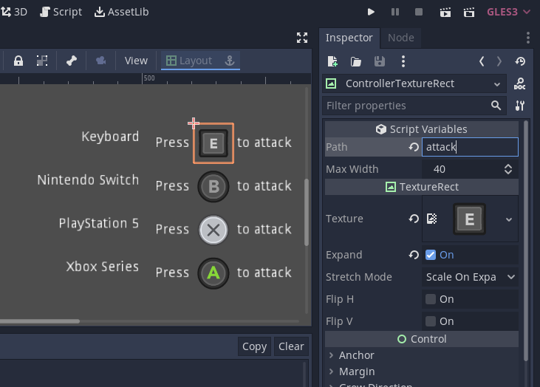Select the Xbox Series A button icon

tap(213, 273)
